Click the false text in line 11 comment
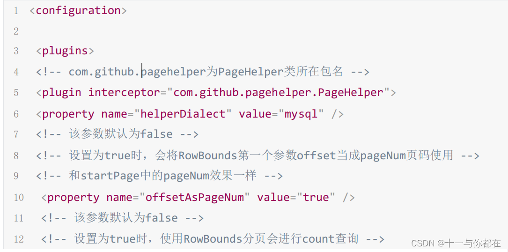This screenshot has width=508, height=252. (x=162, y=218)
